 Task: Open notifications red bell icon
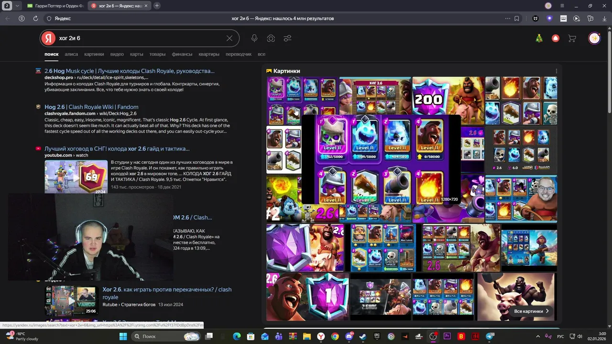(556, 38)
